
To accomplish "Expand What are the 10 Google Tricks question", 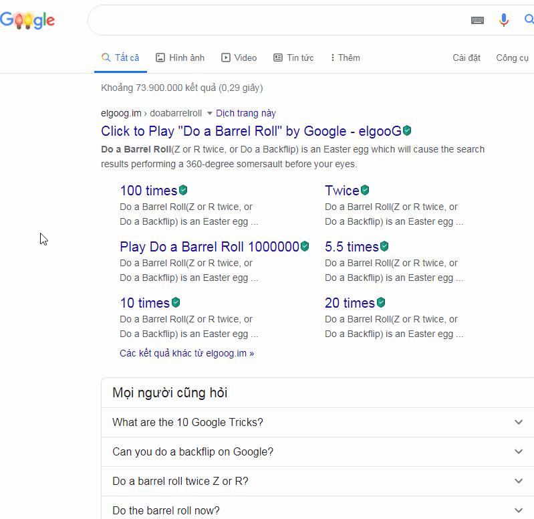I will click(317, 422).
